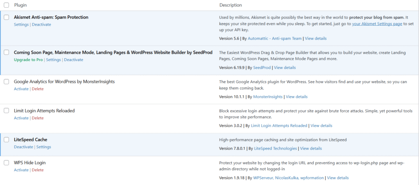This screenshot has width=419, height=185.
Task: Select the SeedProd Coming Soon Page checkbox
Action: (7, 53)
